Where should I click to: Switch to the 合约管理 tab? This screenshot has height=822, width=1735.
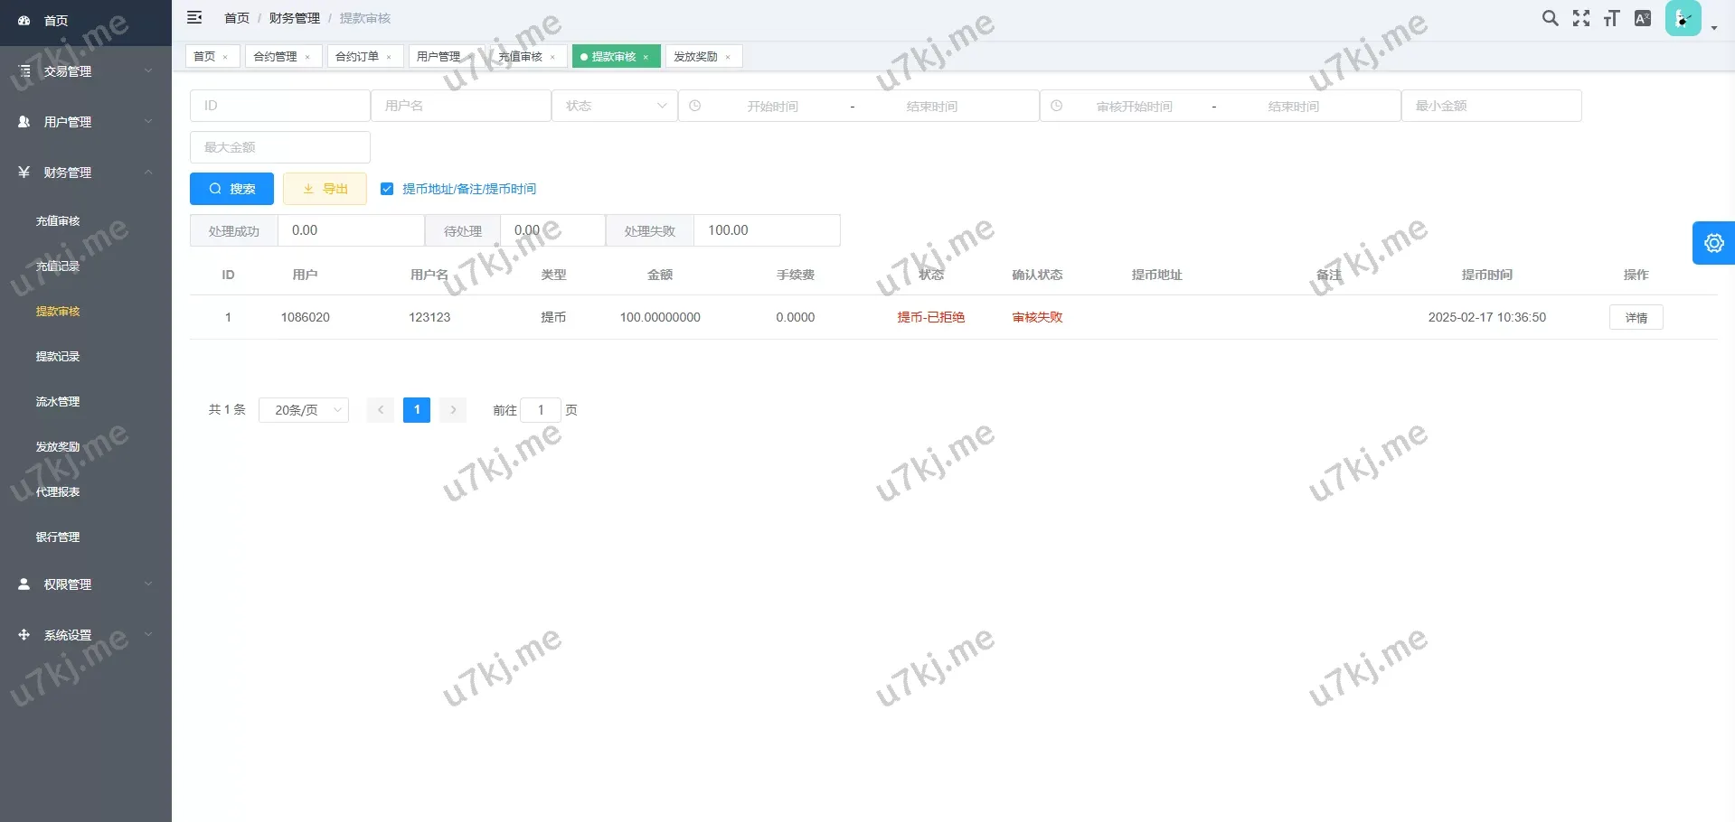coord(275,56)
